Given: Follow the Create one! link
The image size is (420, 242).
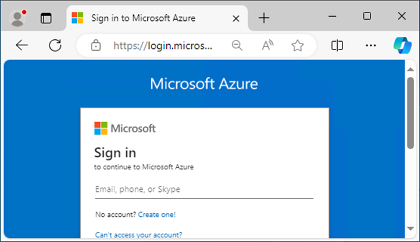Looking at the screenshot, I should tap(157, 215).
